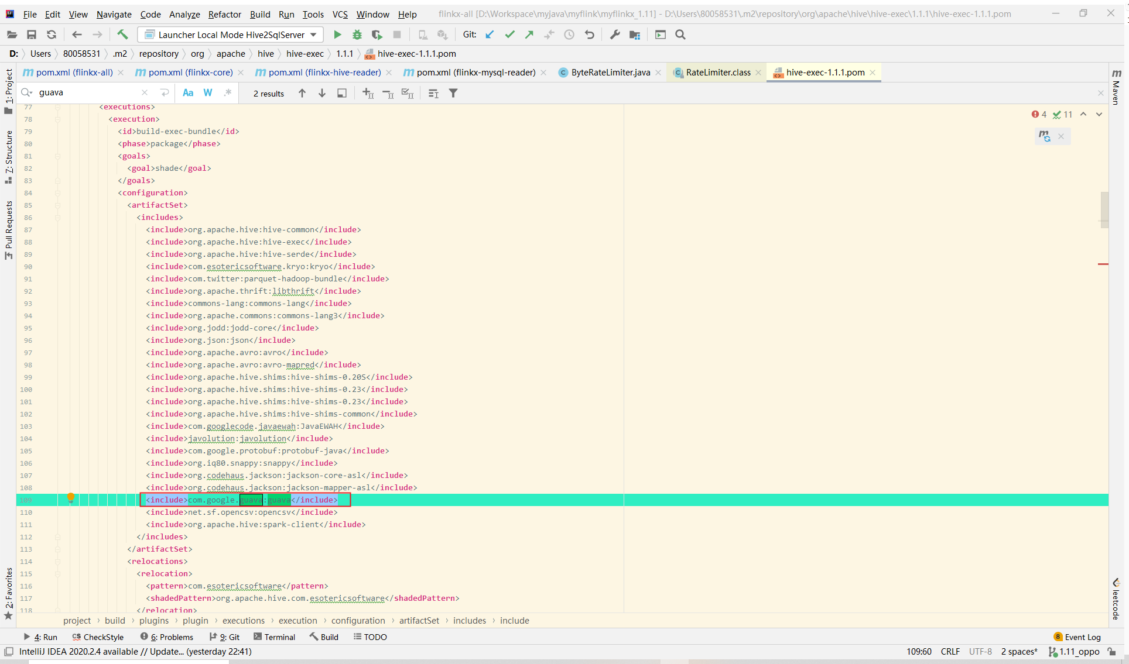The image size is (1129, 664).
Task: Click the Git Rollback curved arrow icon
Action: pyautogui.click(x=590, y=35)
